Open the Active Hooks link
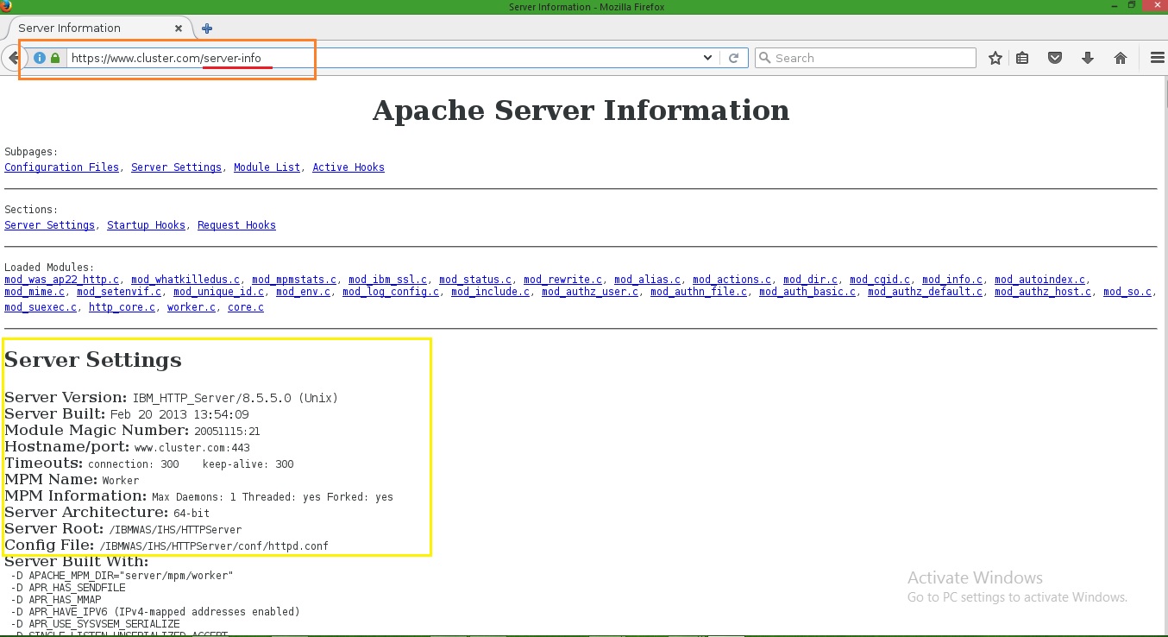Viewport: 1168px width, 637px height. coord(349,167)
